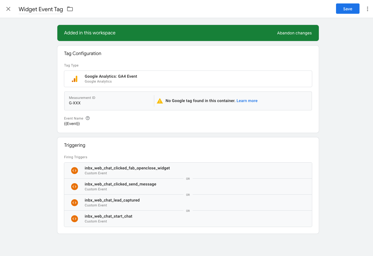Edit the Widget Event Tag name field
Viewport: 373px width, 256px height.
point(41,9)
